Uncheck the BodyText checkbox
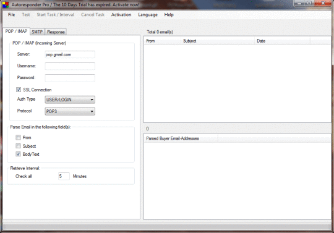 (19, 154)
